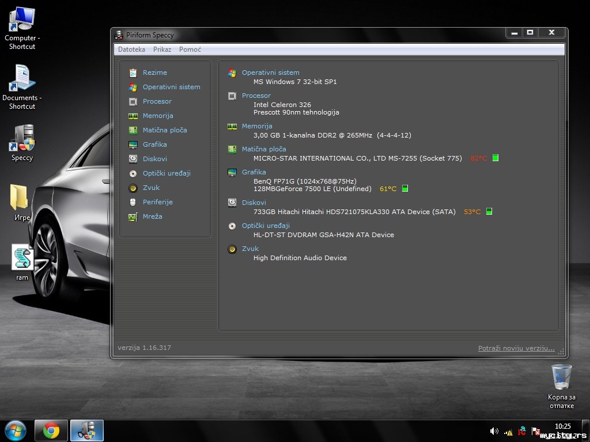Open the Procesor sidebar section

pyautogui.click(x=157, y=101)
